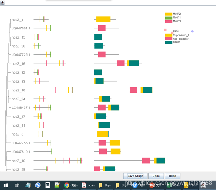Select the LC488437.1 tree label
Viewport: 216px width, 190px height.
(21, 108)
